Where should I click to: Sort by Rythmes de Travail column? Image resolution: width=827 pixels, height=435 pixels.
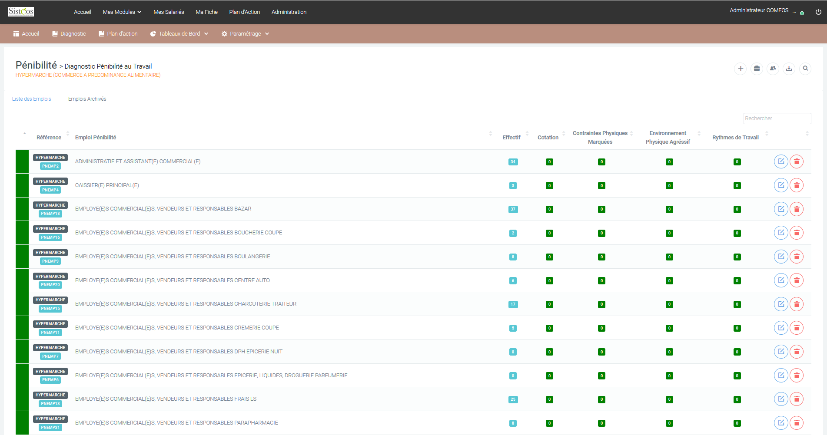(x=735, y=138)
